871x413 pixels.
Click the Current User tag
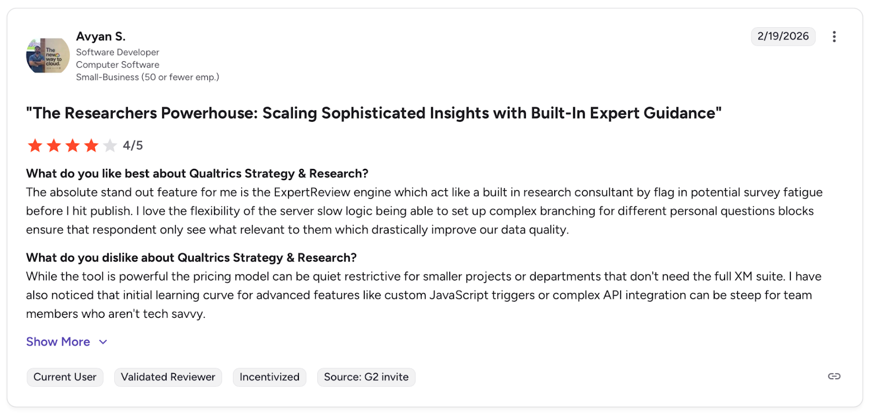[x=65, y=377]
